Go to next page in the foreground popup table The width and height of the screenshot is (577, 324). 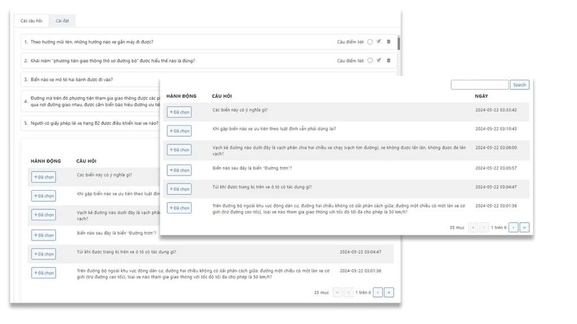(x=513, y=227)
